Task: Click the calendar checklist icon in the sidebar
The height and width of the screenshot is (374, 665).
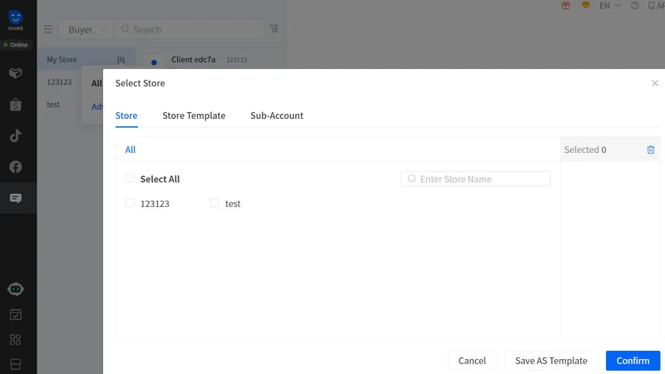Action: click(16, 314)
